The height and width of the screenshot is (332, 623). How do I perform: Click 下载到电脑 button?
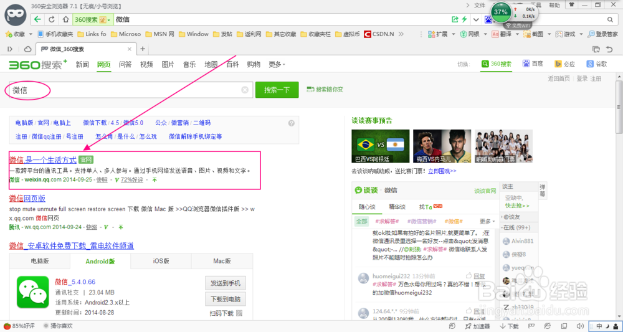(x=226, y=298)
